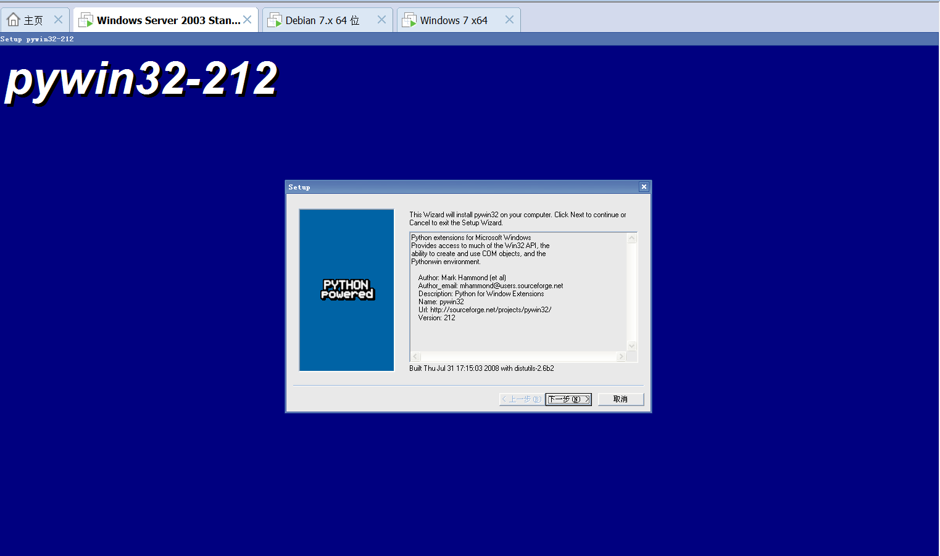Close the Windows Server 2003 tab
The height and width of the screenshot is (556, 940).
click(x=247, y=20)
